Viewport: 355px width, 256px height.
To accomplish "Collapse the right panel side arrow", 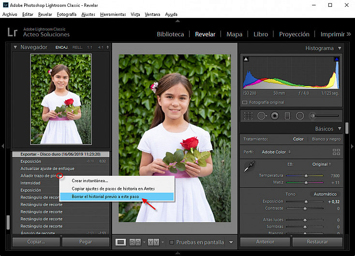I will [352, 146].
